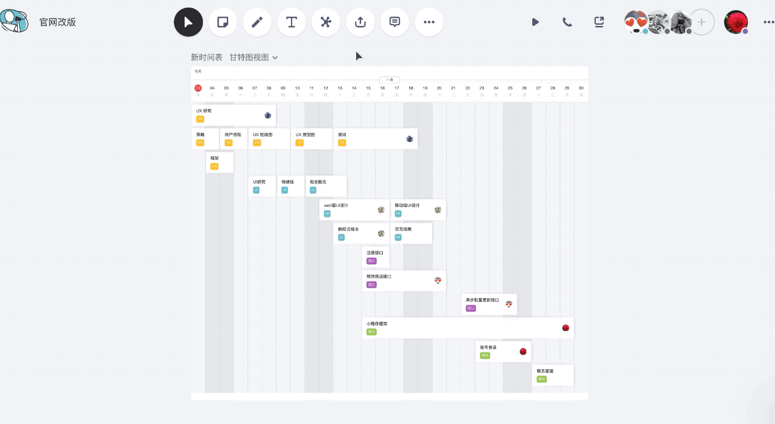Open the 移动端UI设计 task card
Screen dimensions: 775x424
coord(418,210)
